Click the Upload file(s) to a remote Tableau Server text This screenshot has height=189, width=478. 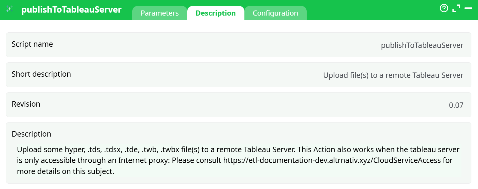pos(393,75)
